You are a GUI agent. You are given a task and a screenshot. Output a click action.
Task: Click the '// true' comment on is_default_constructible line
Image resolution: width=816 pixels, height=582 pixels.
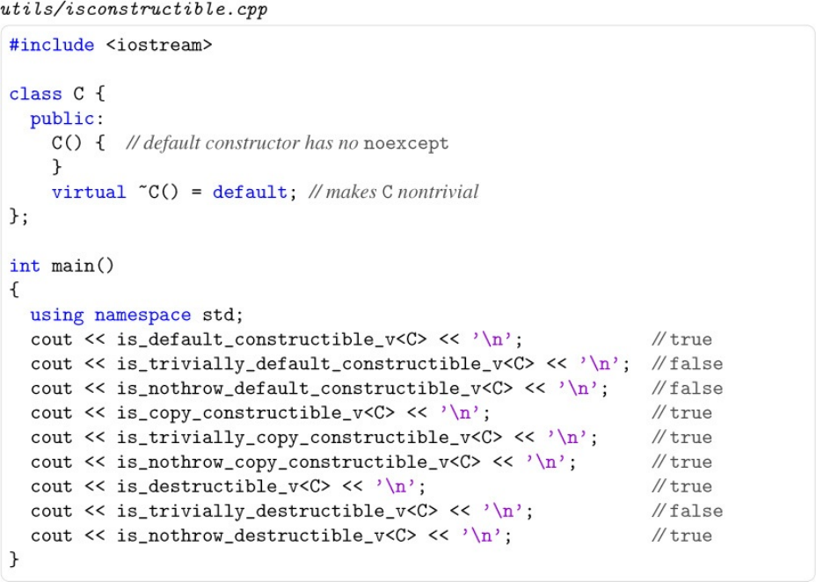(x=681, y=339)
